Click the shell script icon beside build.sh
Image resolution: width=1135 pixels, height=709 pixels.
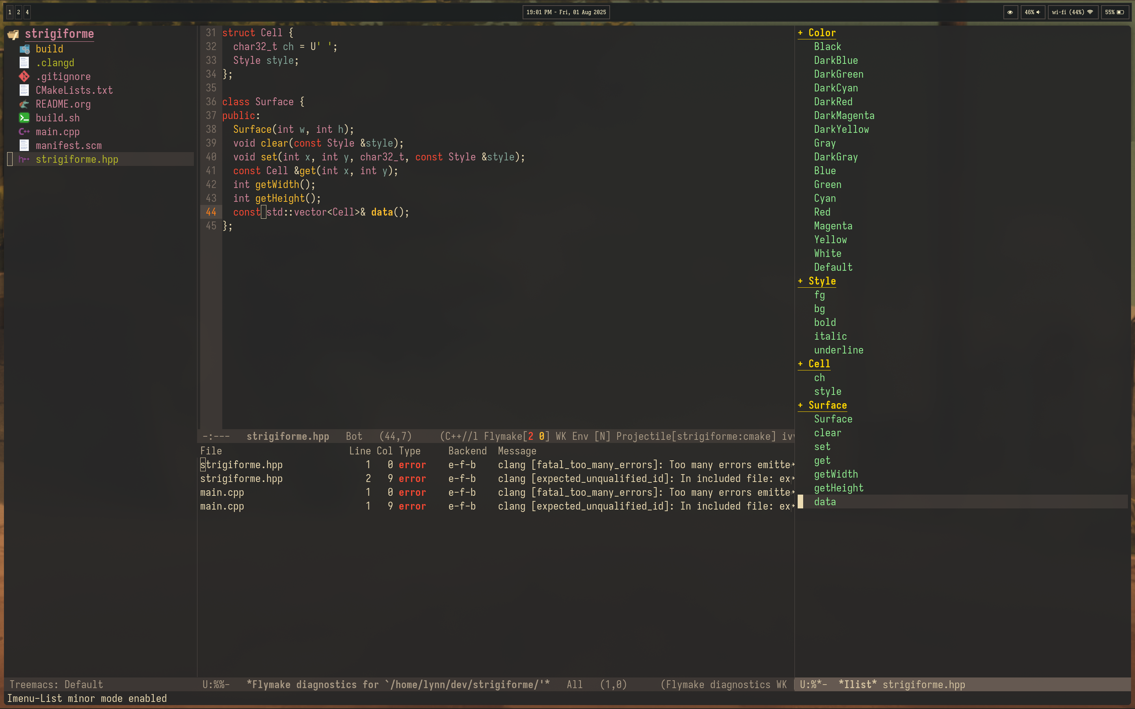click(24, 118)
